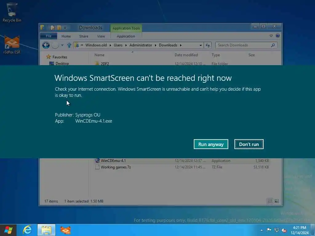
Task: Click Downloads in address path
Action: 168,45
